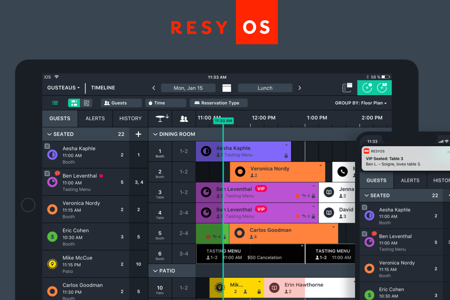The height and width of the screenshot is (300, 450).
Task: Collapse the SEATED section
Action: coord(49,134)
